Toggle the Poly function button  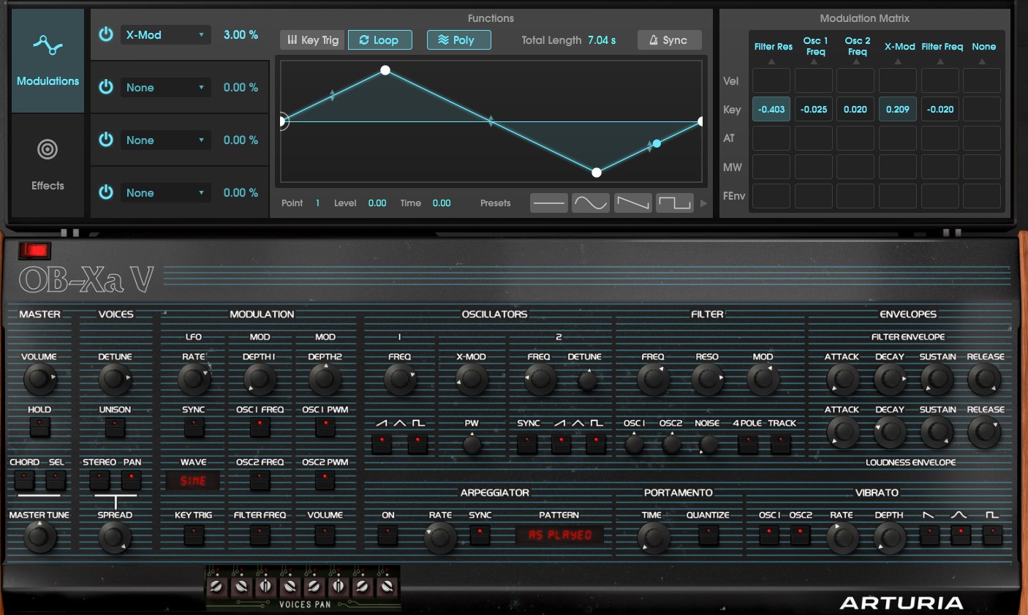coord(458,40)
